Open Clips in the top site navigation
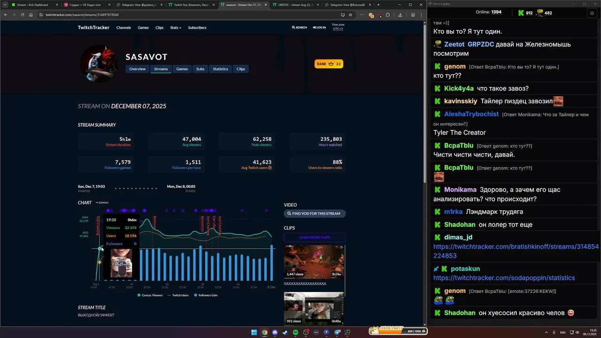Image resolution: width=601 pixels, height=338 pixels. point(160,28)
